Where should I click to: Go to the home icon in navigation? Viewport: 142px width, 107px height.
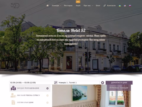coord(48,6)
